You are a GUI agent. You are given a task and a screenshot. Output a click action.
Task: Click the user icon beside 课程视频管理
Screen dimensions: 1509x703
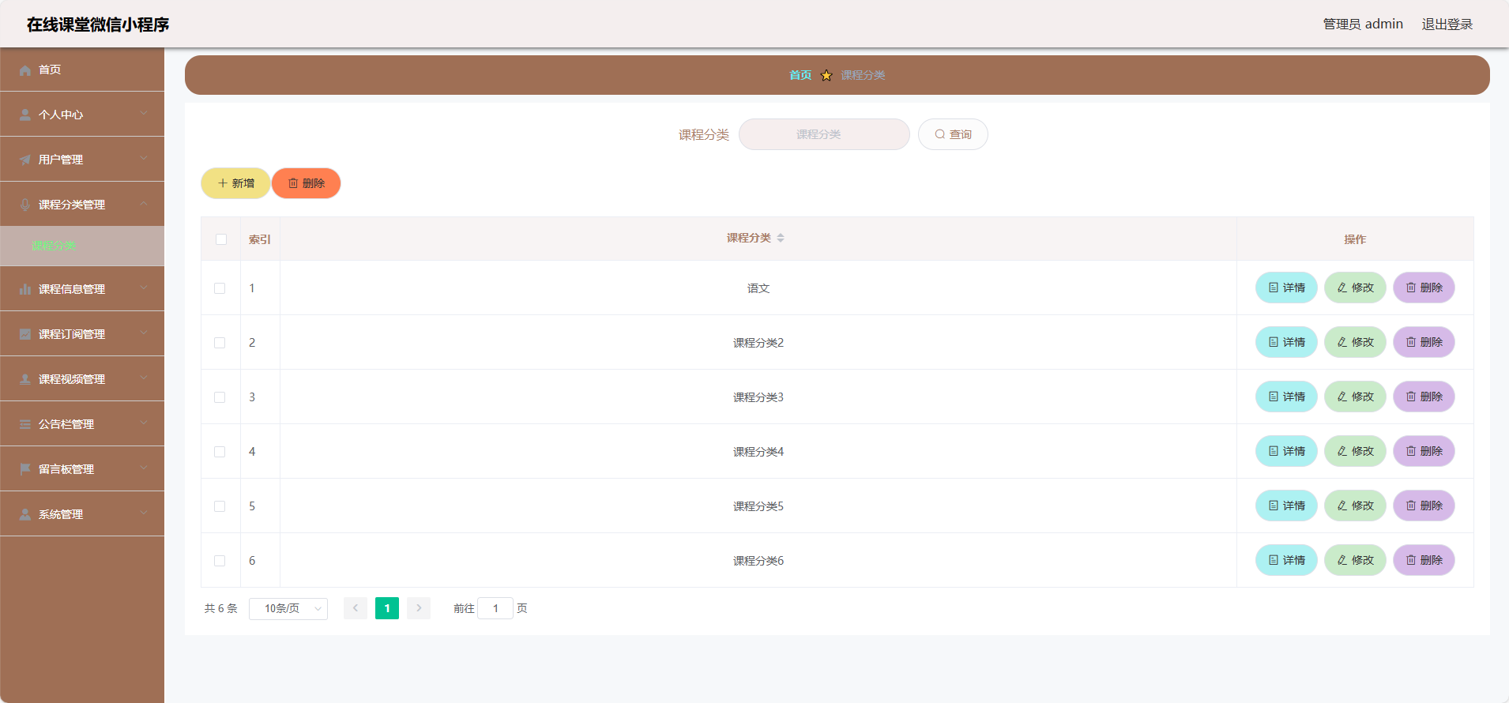pyautogui.click(x=25, y=380)
